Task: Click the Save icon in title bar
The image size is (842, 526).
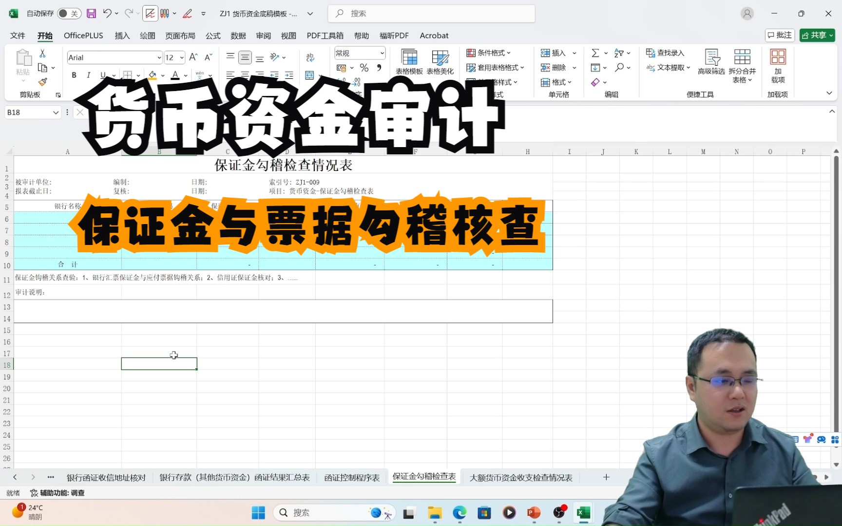Action: pos(91,14)
